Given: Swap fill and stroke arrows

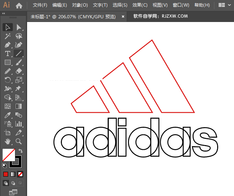Looking at the screenshot, I should pos(21,151).
